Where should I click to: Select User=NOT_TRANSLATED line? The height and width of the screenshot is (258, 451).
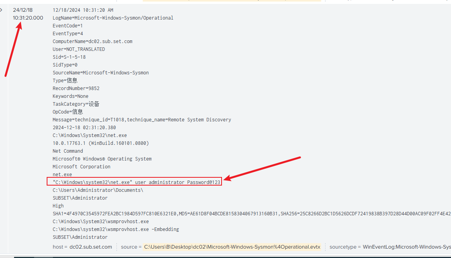78,49
